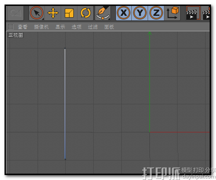Open the 面板 panel menu

(x=109, y=27)
